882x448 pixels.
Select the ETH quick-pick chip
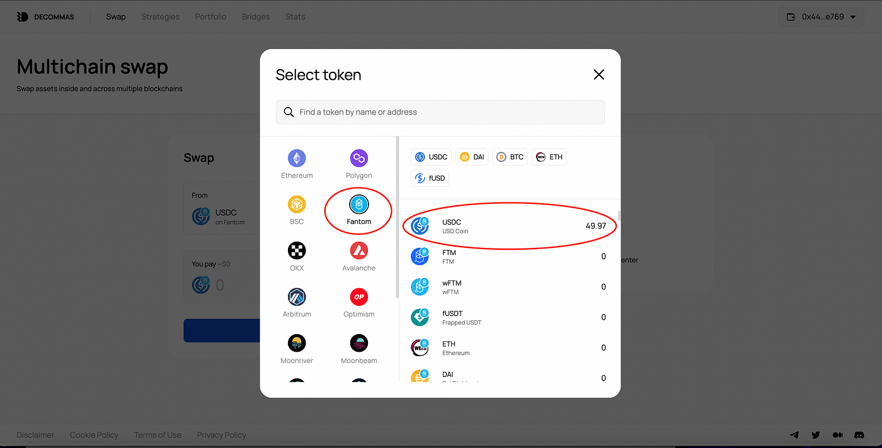point(549,157)
